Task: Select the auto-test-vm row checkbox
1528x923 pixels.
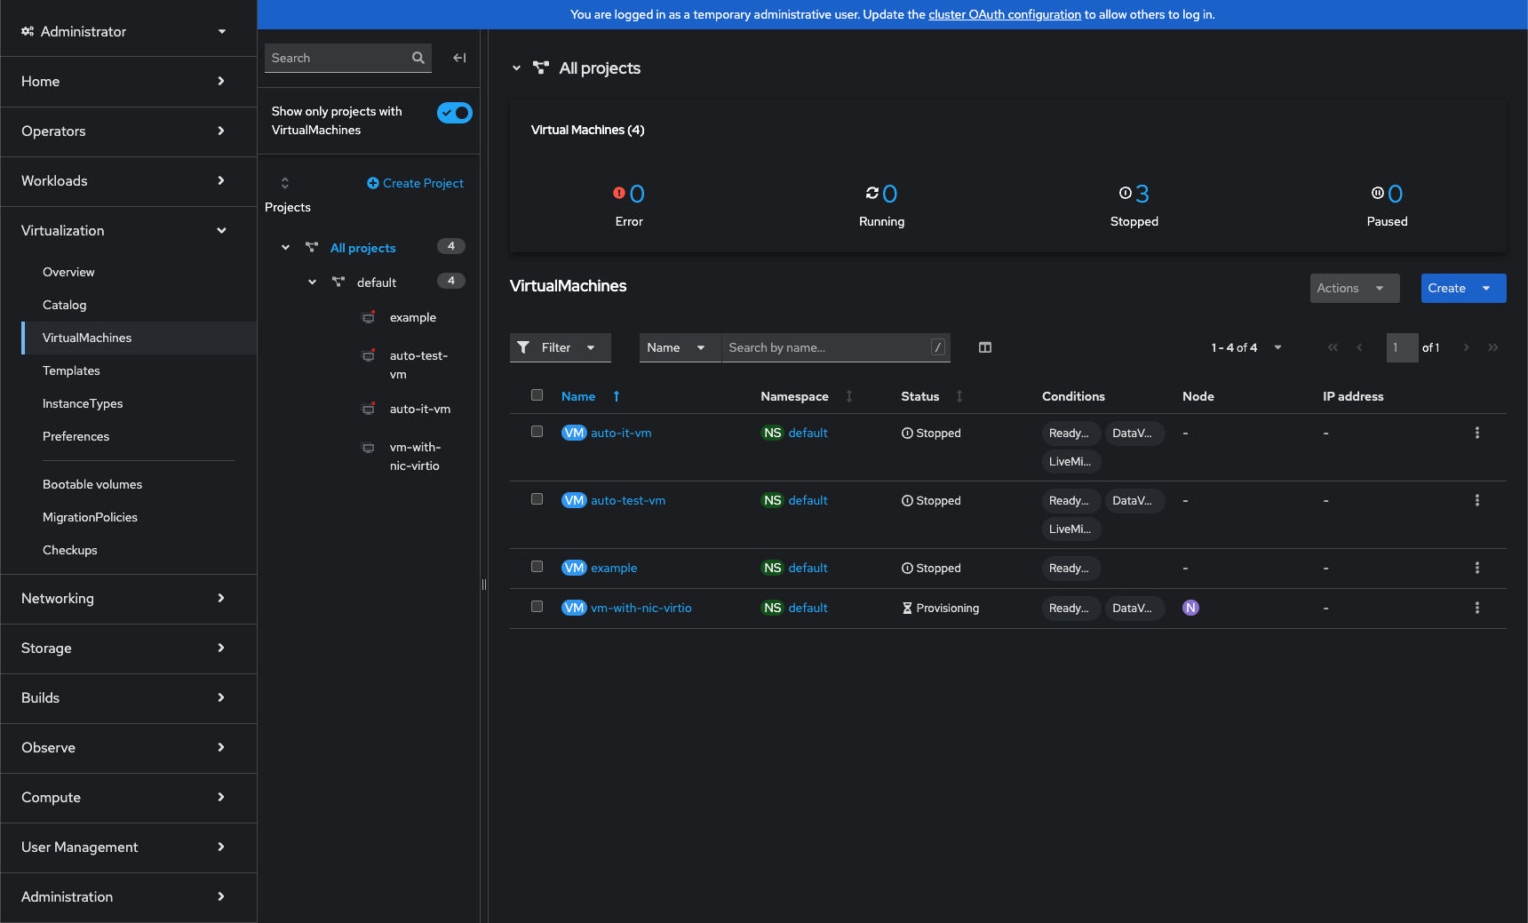Action: click(537, 499)
